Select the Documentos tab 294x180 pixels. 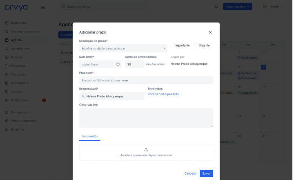coord(89,136)
